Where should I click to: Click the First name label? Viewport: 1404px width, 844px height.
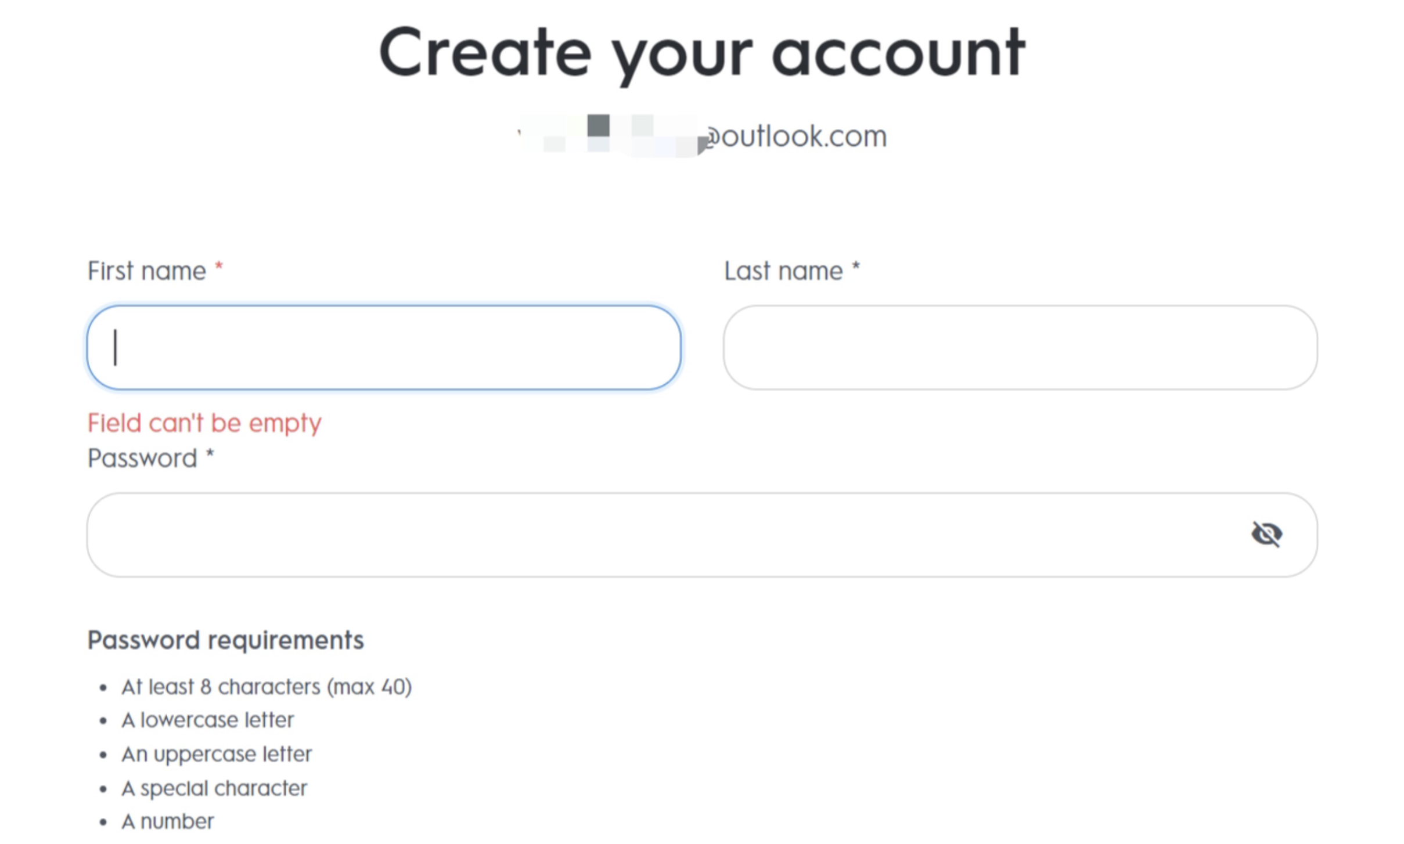[x=147, y=271]
